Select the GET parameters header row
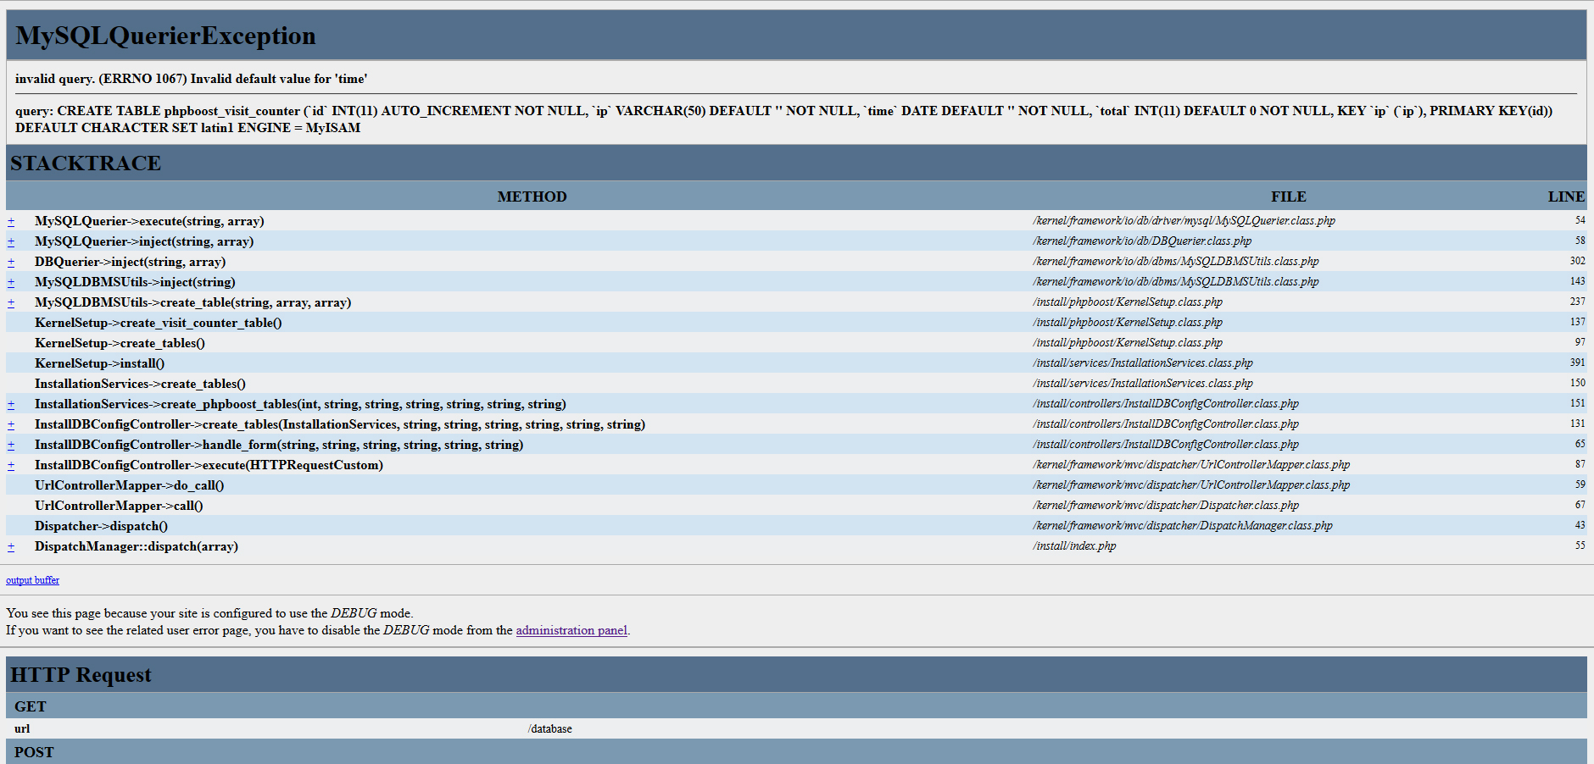The image size is (1594, 764). coord(31,706)
